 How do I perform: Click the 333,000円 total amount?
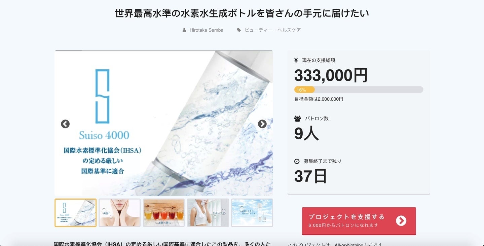pyautogui.click(x=331, y=75)
